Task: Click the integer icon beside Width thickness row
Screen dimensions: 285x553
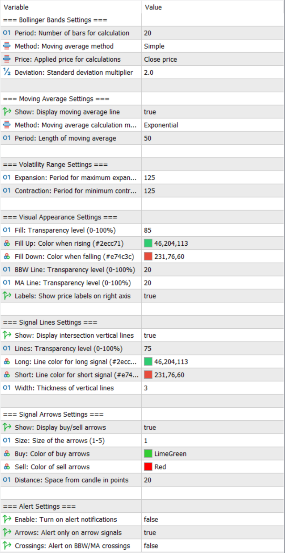Action: [x=7, y=388]
